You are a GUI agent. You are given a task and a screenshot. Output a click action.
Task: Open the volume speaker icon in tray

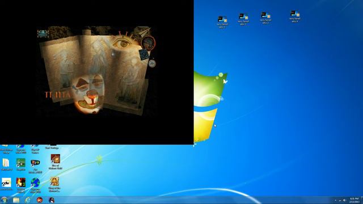[x=345, y=200]
